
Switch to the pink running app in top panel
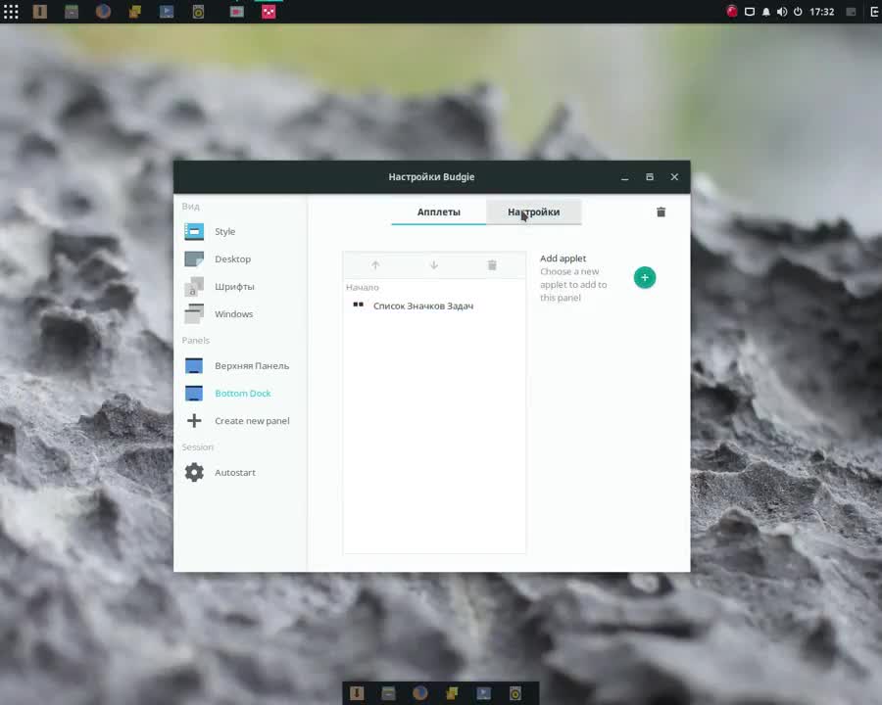pyautogui.click(x=269, y=11)
